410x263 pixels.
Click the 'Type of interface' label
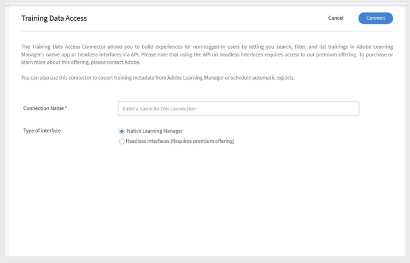point(42,131)
